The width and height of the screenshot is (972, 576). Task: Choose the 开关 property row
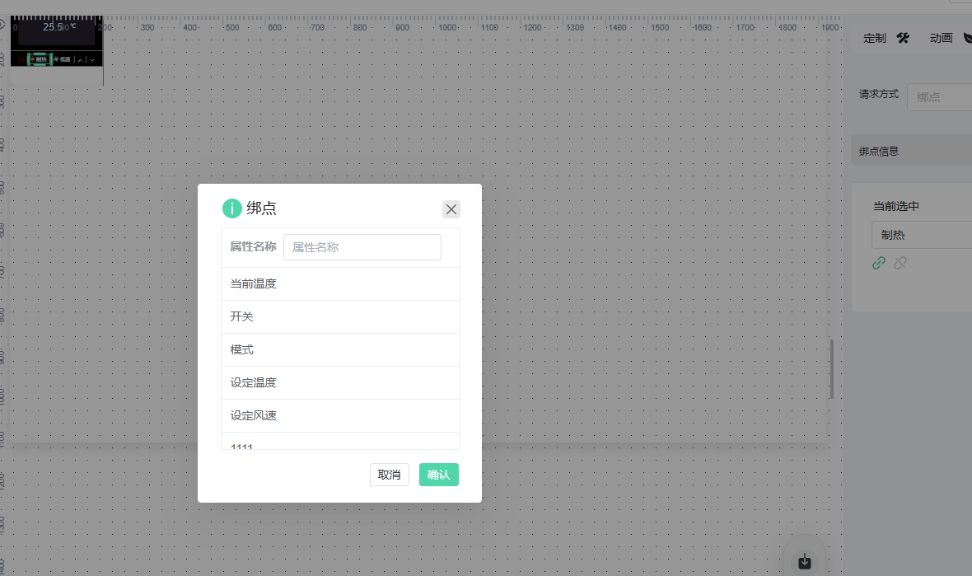coord(339,316)
